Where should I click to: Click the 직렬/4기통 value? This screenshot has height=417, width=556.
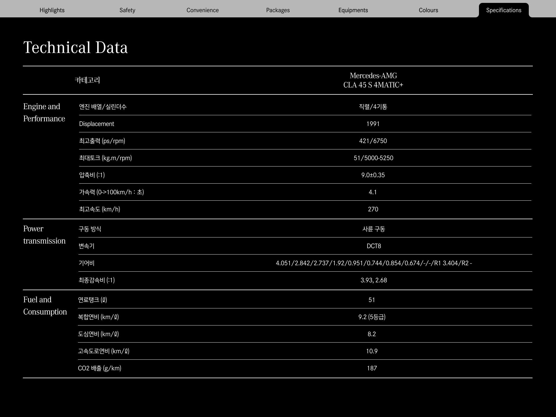[373, 107]
